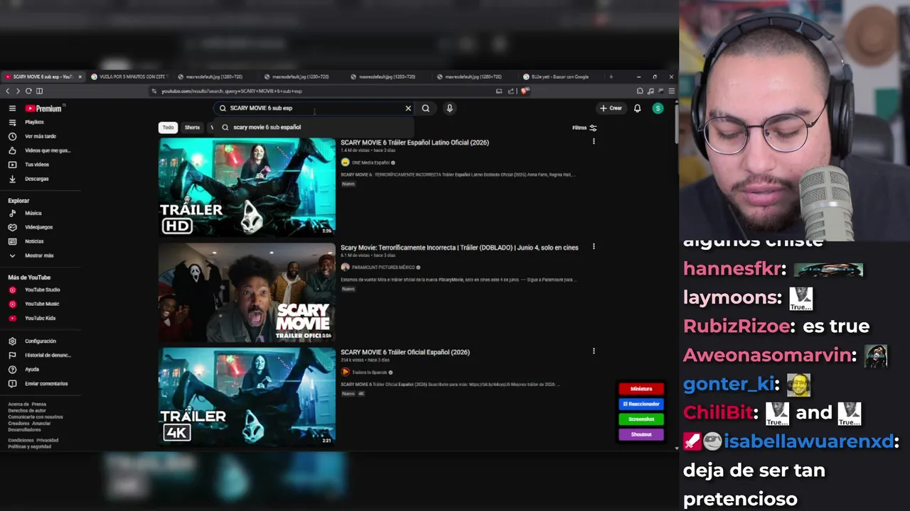Open Videojuegos under Explorar
Image resolution: width=910 pixels, height=511 pixels.
[38, 227]
